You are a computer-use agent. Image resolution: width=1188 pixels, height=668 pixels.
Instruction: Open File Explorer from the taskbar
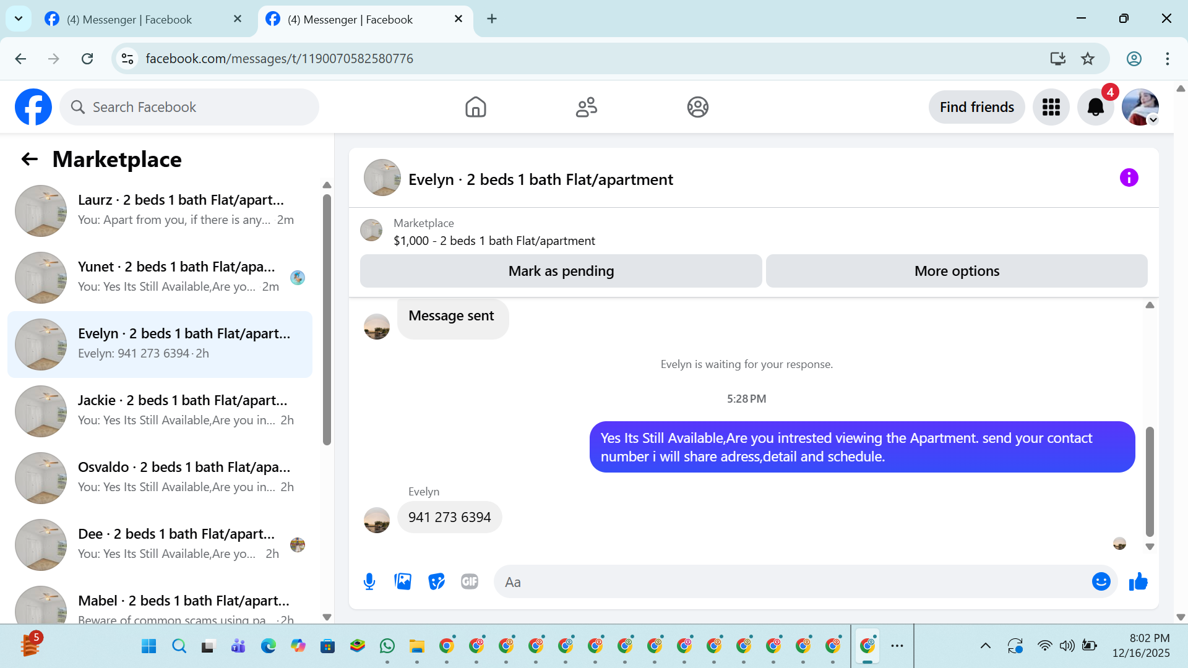click(417, 646)
